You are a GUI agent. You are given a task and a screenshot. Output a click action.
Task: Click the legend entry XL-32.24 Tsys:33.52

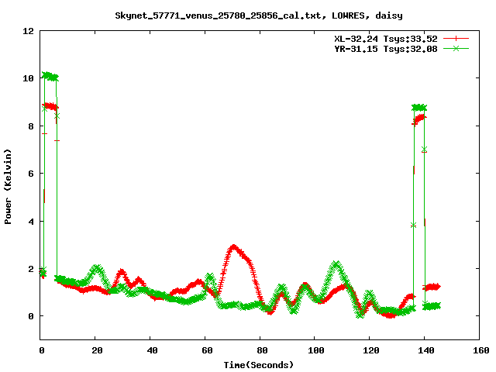point(386,39)
